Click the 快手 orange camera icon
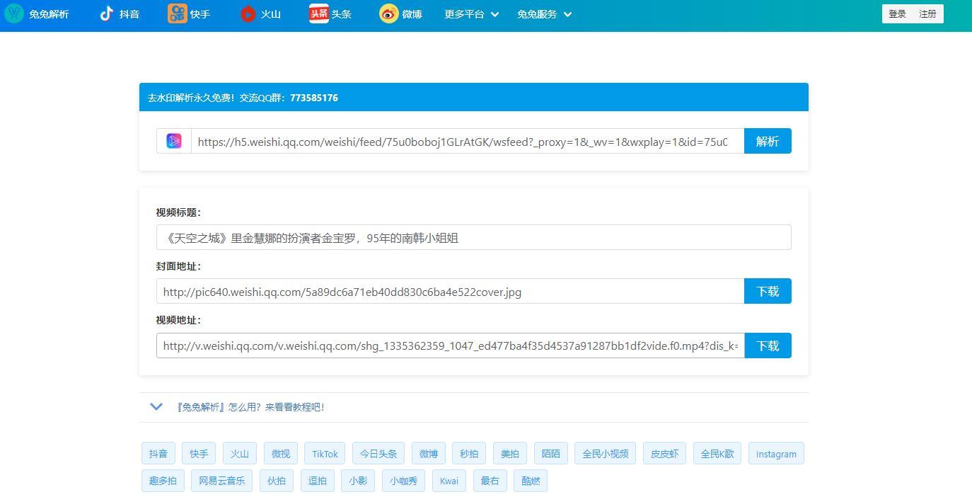The width and height of the screenshot is (972, 497). pyautogui.click(x=178, y=13)
